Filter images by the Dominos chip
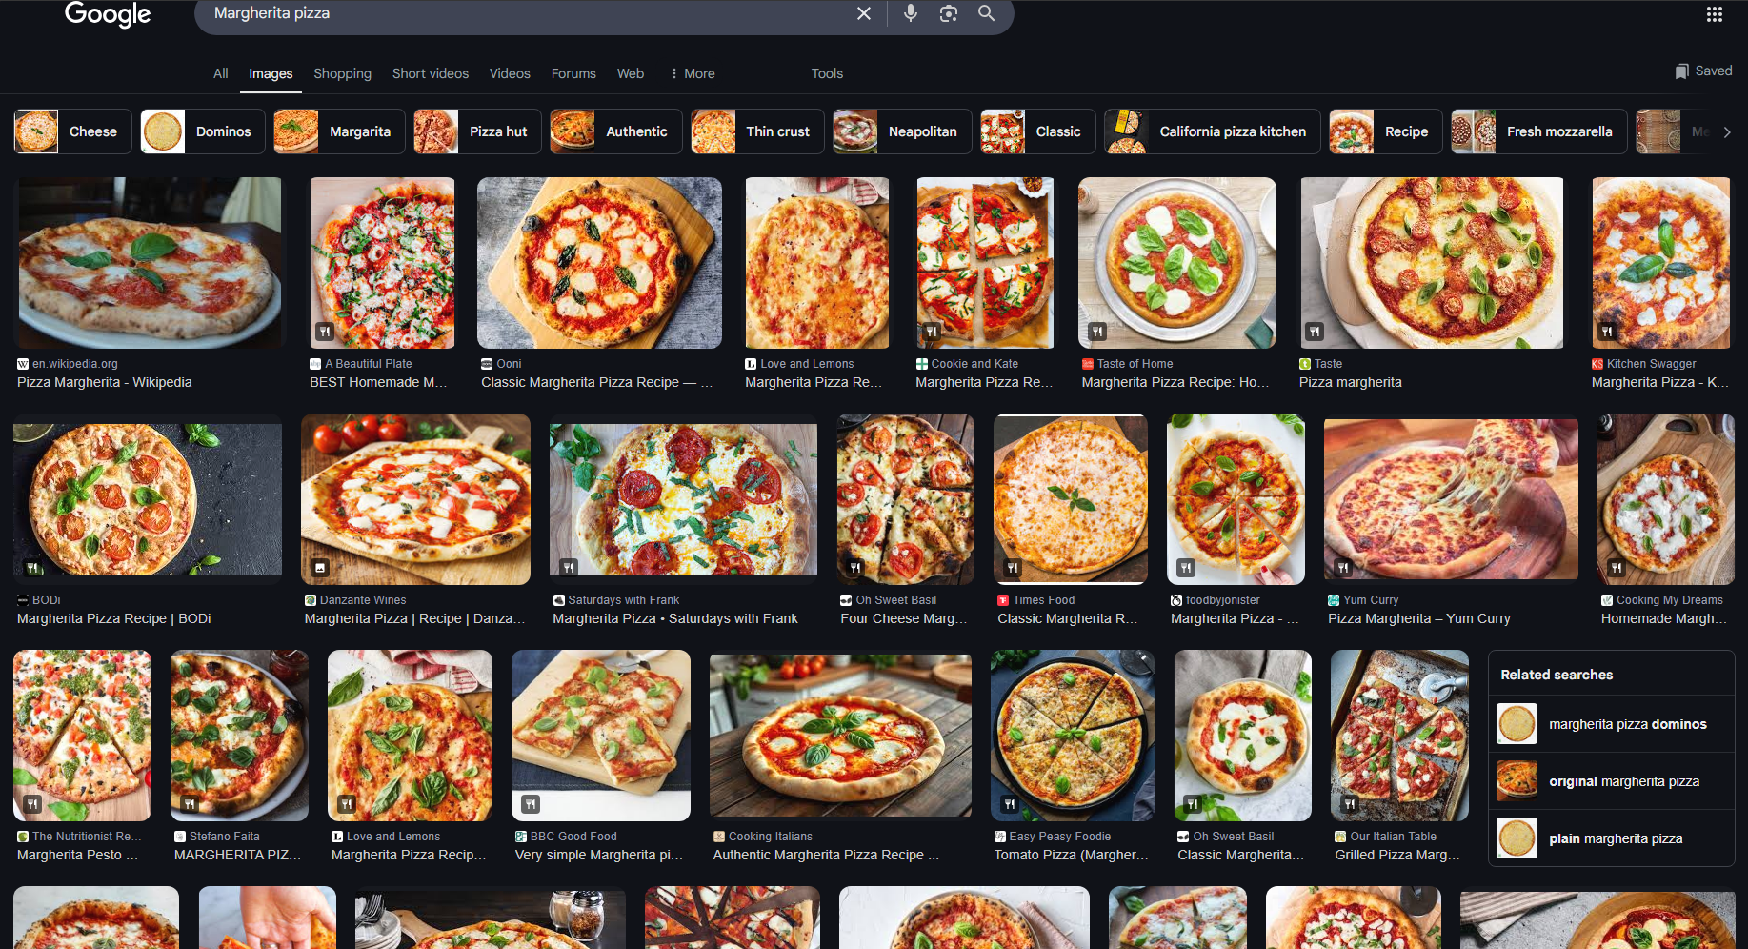This screenshot has width=1748, height=949. tap(203, 131)
